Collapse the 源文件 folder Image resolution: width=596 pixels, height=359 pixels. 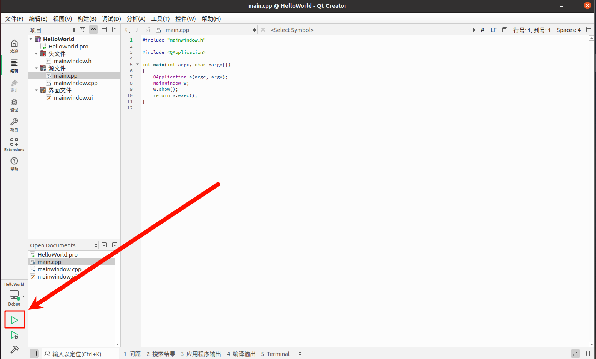click(37, 68)
